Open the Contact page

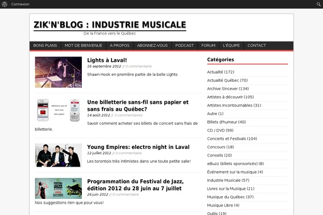pyautogui.click(x=256, y=46)
